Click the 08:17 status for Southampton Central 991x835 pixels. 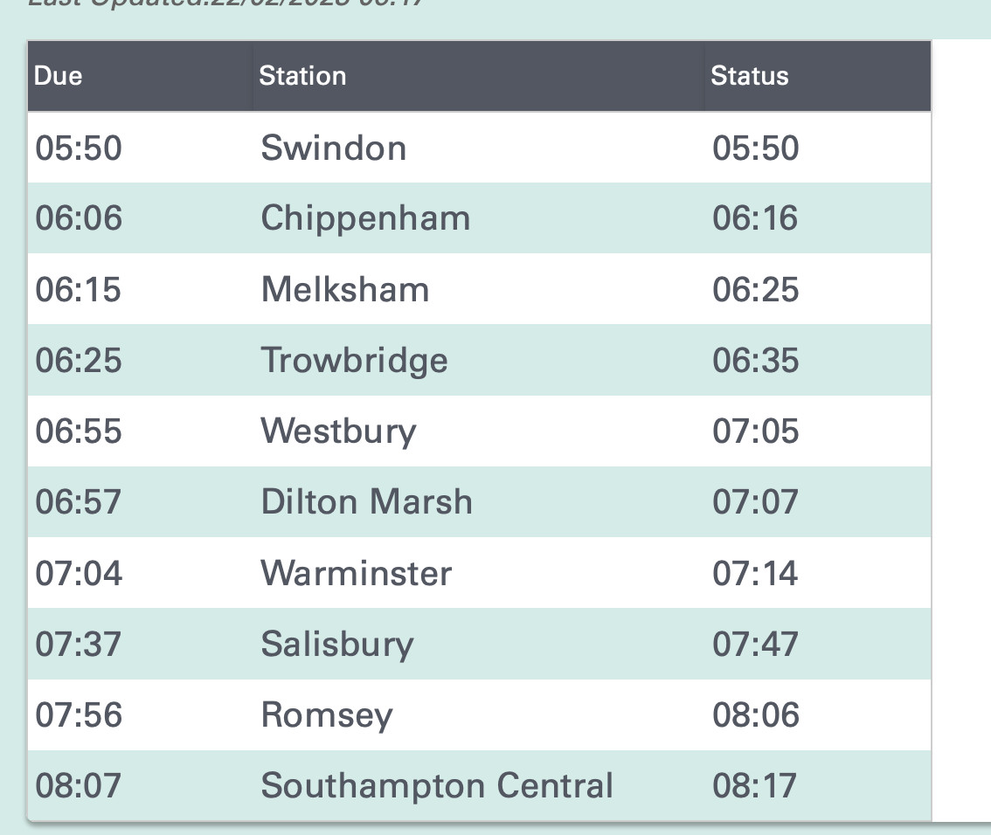pyautogui.click(x=756, y=785)
